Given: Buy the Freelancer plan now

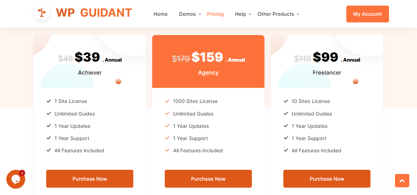Looking at the screenshot, I should 327,179.
